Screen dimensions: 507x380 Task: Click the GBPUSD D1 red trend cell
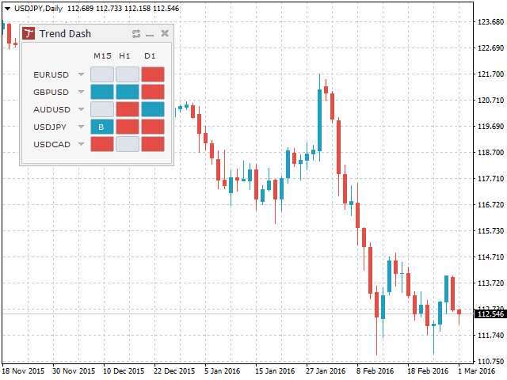click(153, 92)
